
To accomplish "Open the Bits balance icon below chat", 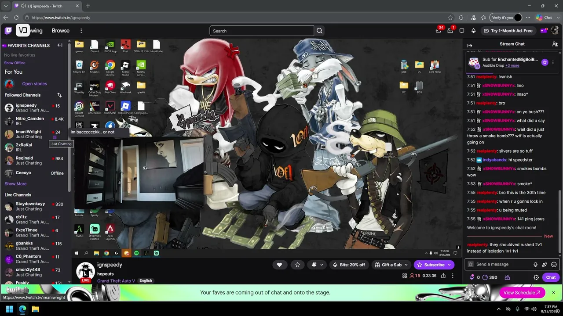I will point(475,277).
